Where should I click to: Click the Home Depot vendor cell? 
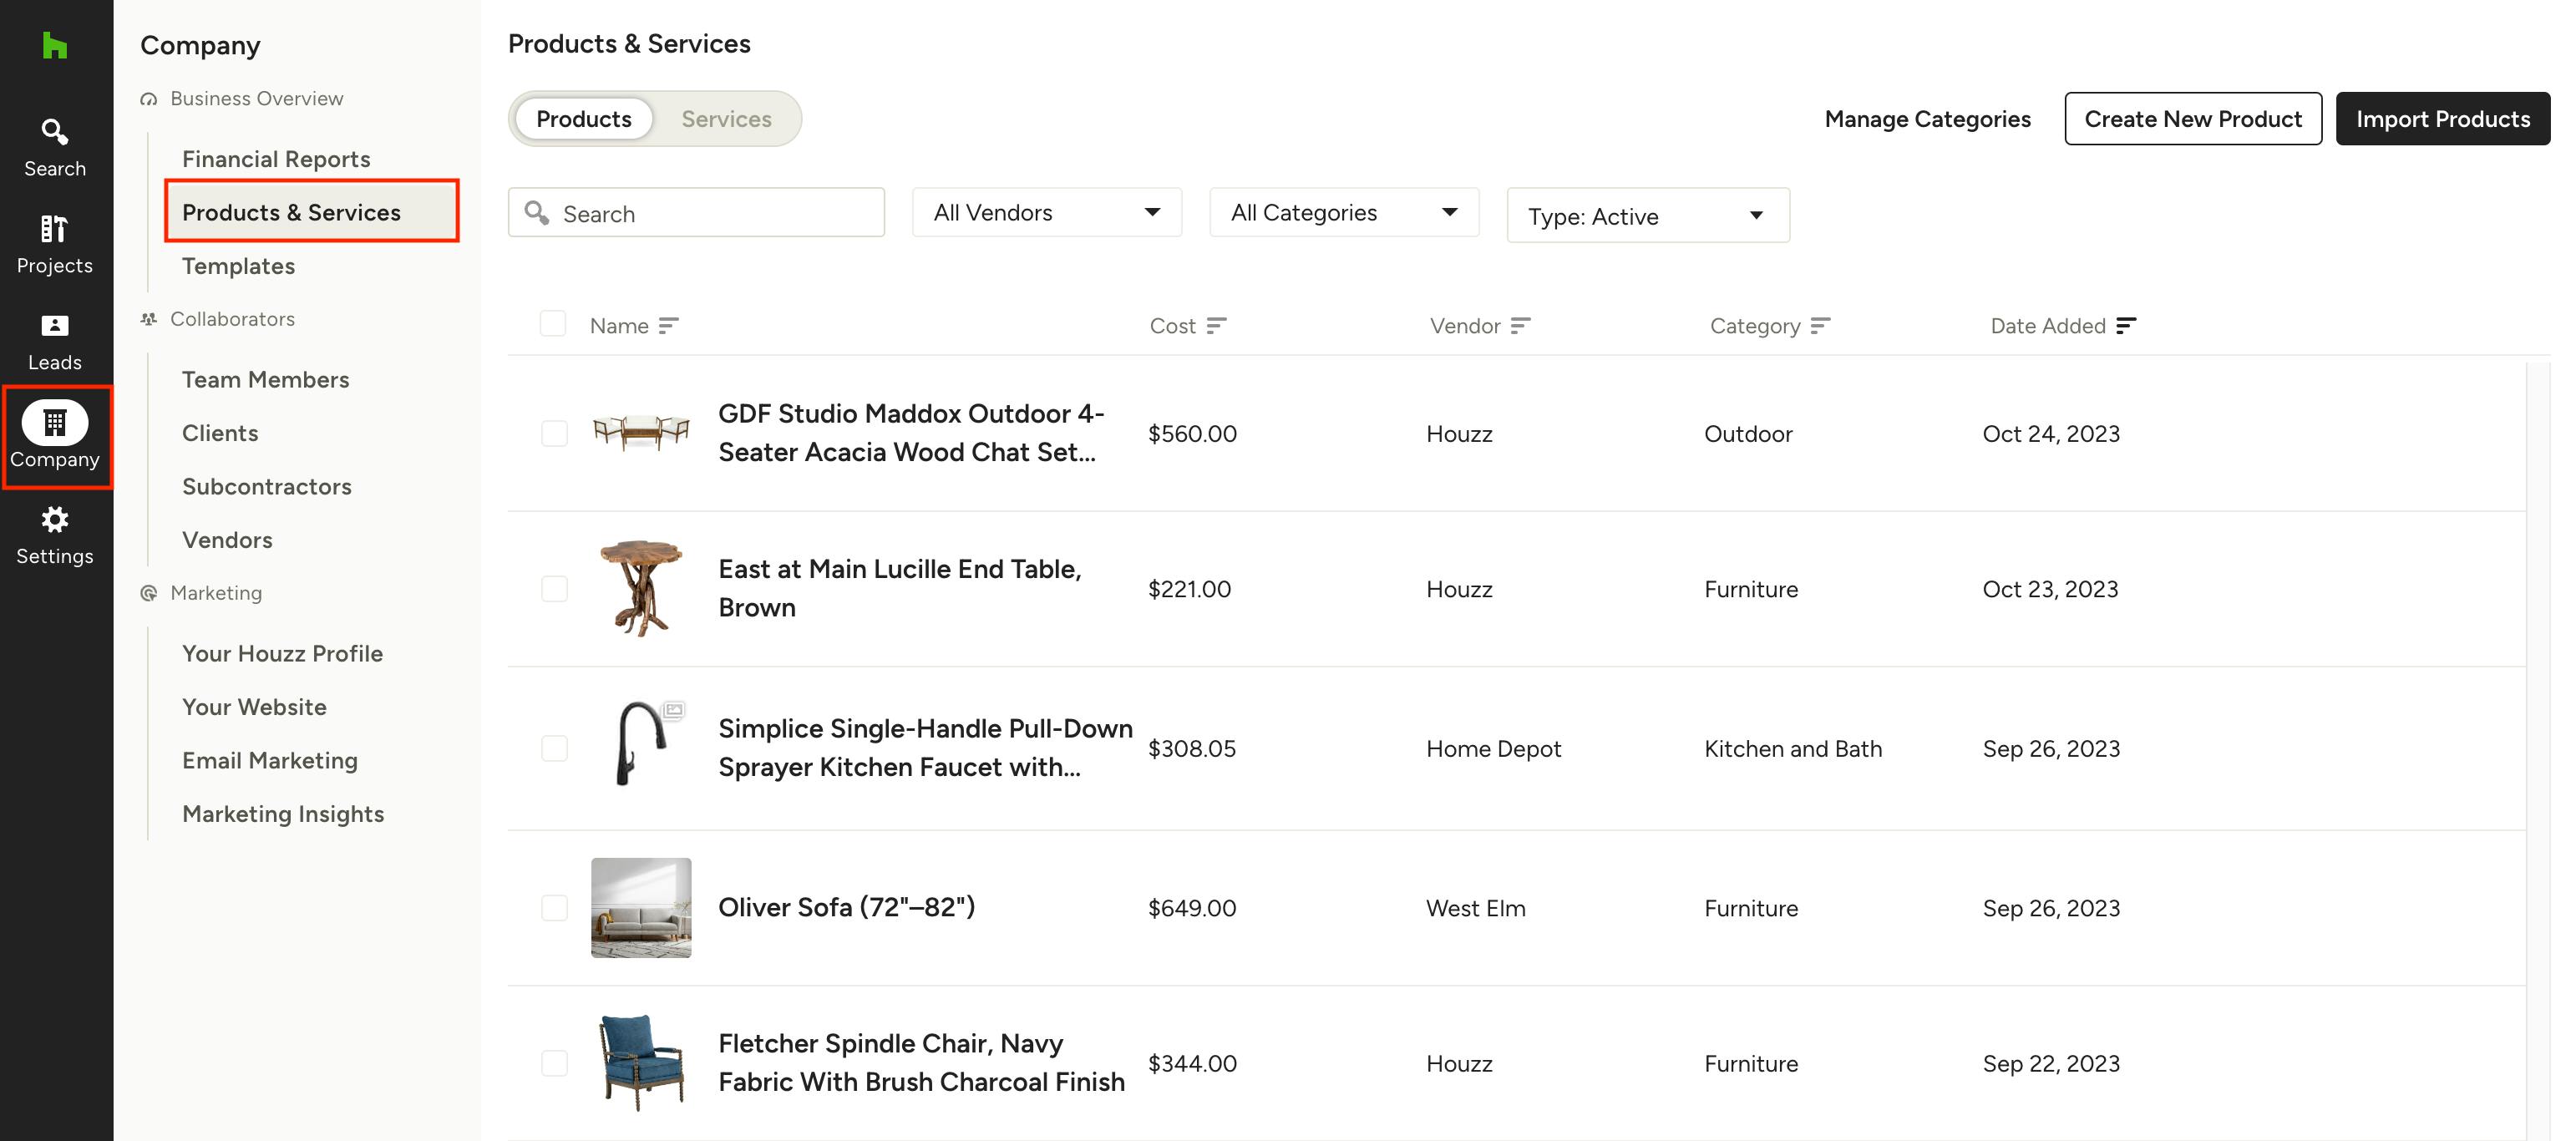point(1493,749)
